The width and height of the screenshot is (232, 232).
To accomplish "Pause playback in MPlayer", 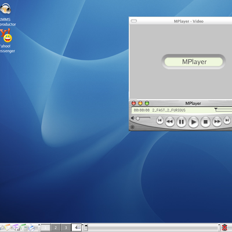I will pyautogui.click(x=181, y=122).
